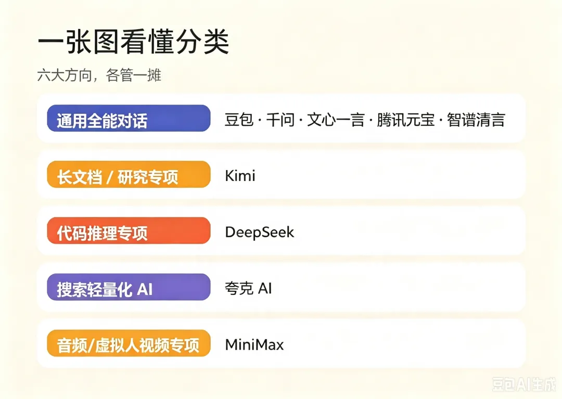The image size is (562, 399).
Task: Click the 音频/虚拟人视频专项 orange label
Action: (x=129, y=343)
